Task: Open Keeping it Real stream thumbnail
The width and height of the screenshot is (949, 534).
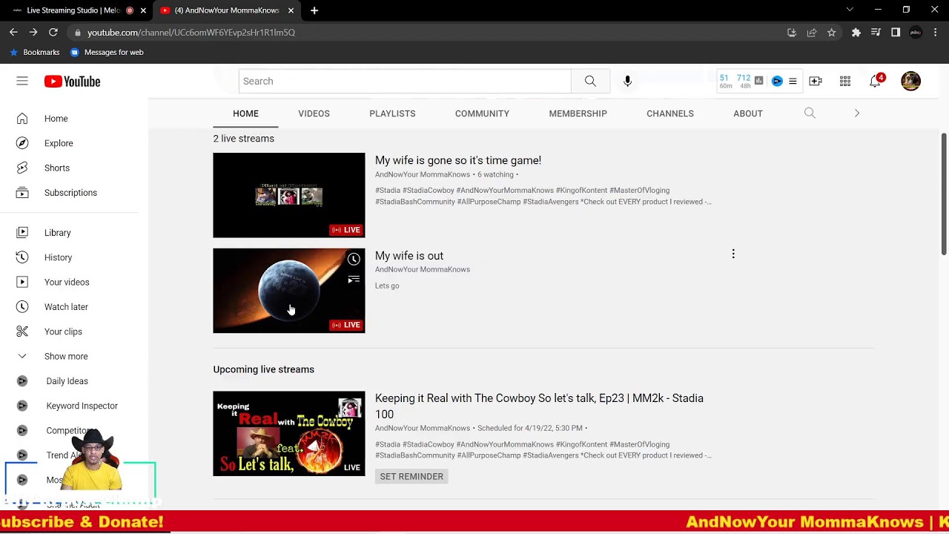Action: coord(289,434)
